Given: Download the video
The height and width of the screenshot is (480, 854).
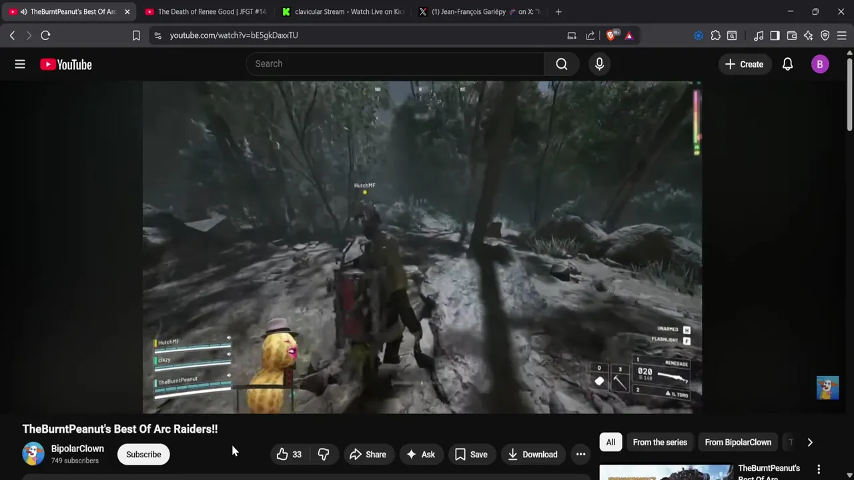Looking at the screenshot, I should [532, 455].
